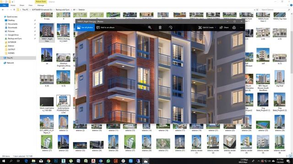Screen dimensions: 293x164
Task: Open Explorer help question mark icon
Action: point(291,5)
